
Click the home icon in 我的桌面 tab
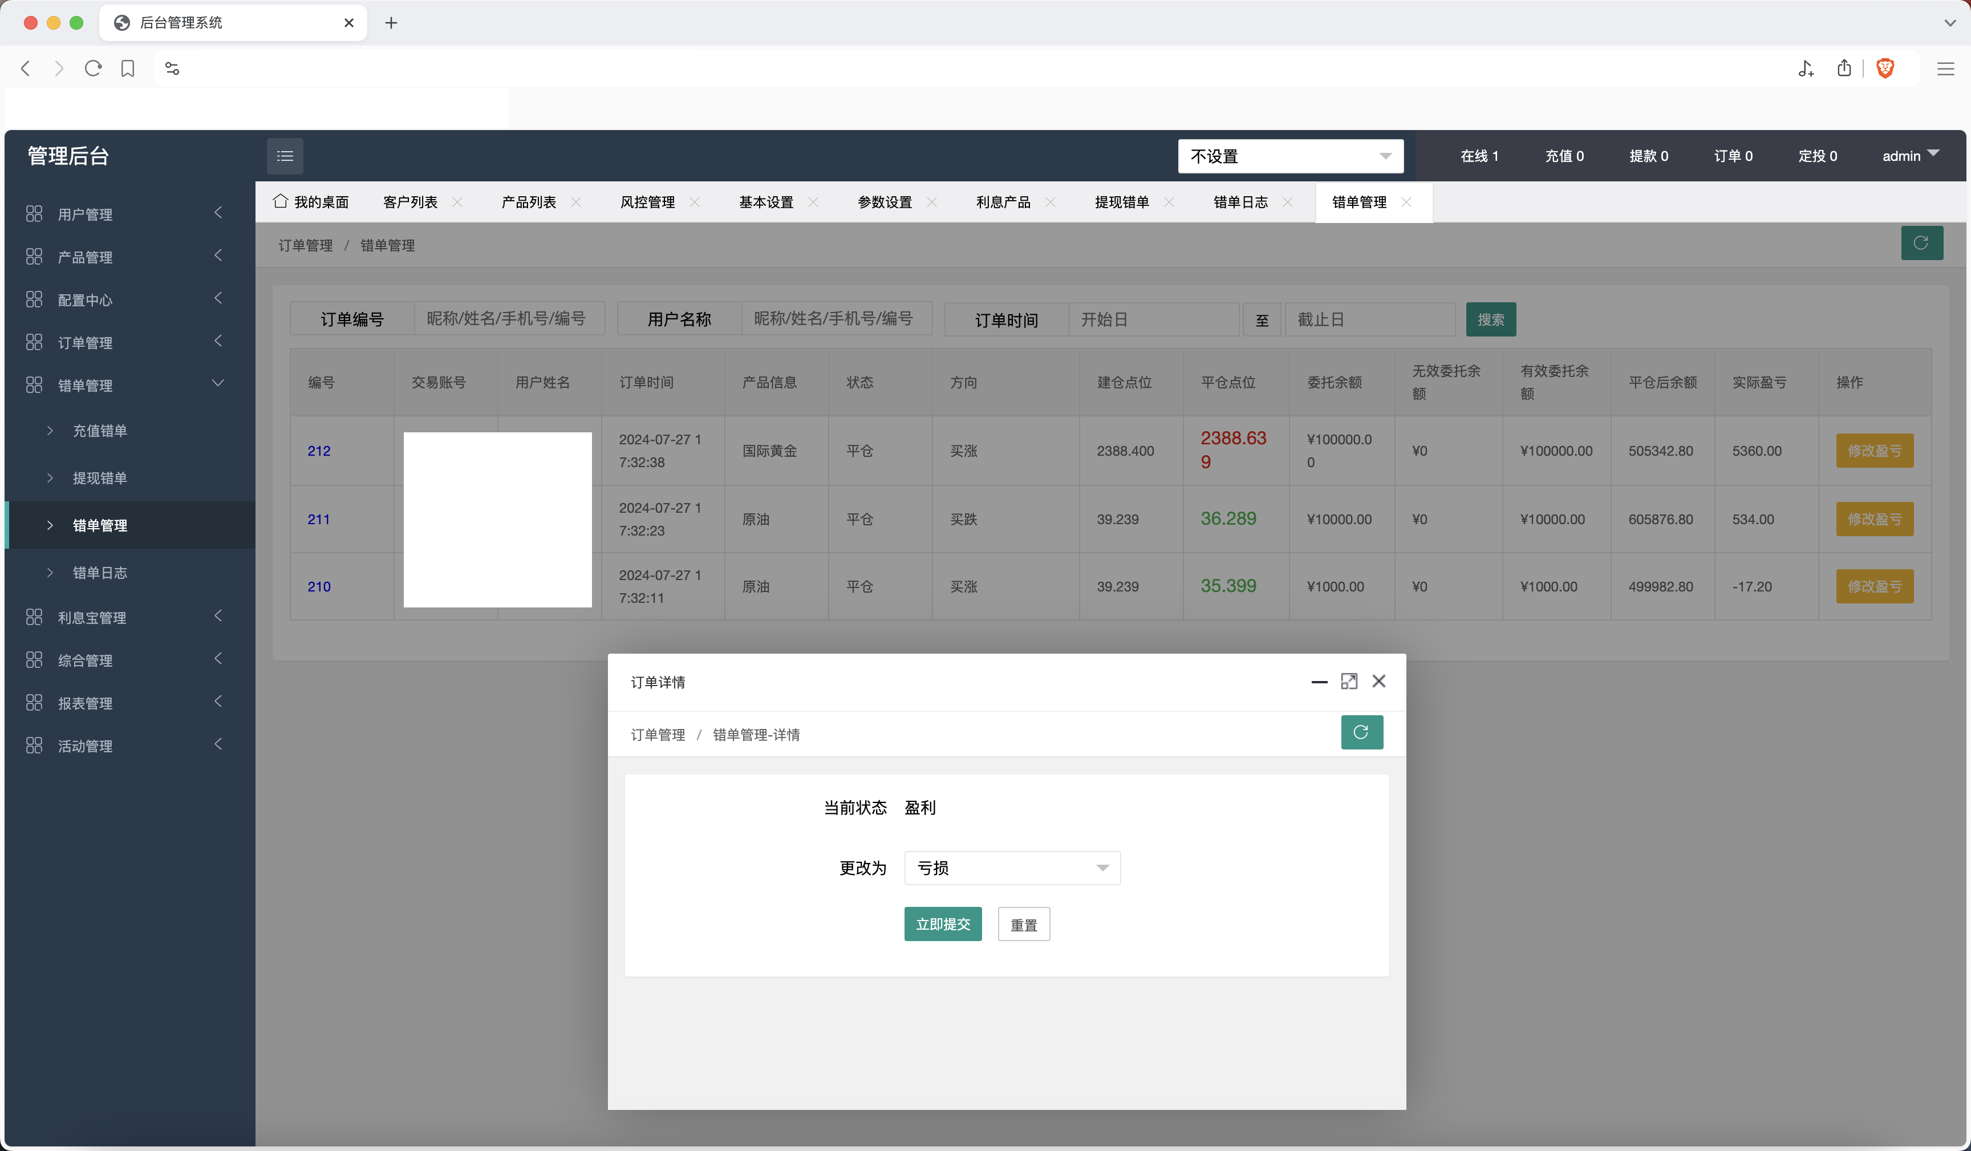pyautogui.click(x=280, y=201)
